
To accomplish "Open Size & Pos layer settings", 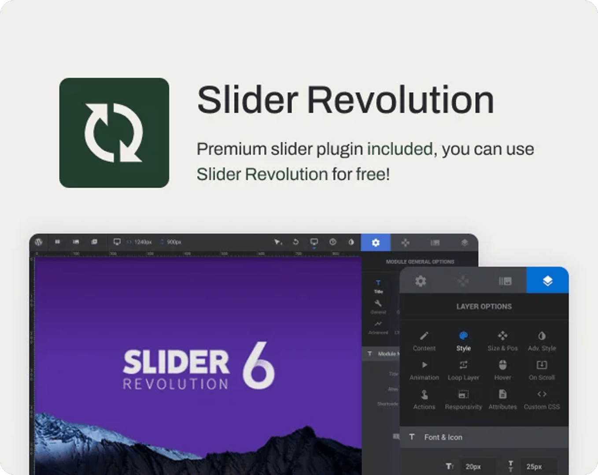I will (x=502, y=341).
